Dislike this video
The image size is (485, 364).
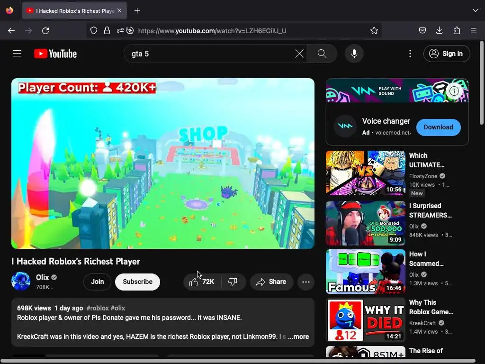tap(233, 282)
